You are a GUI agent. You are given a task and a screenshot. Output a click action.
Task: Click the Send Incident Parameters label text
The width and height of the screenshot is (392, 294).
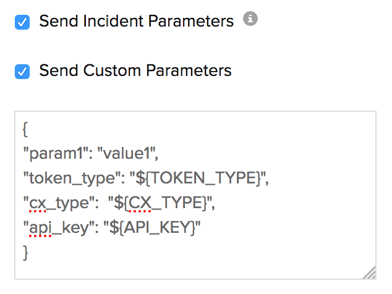136,21
